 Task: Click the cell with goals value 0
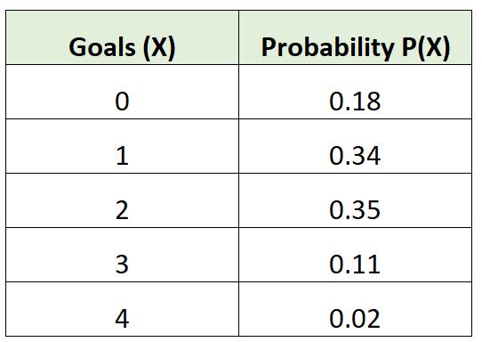[122, 92]
